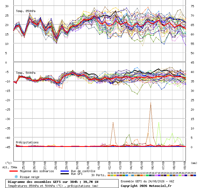The image size is (199, 188).
Task: Click the 31/08 date axis label
Action: coord(88,165)
